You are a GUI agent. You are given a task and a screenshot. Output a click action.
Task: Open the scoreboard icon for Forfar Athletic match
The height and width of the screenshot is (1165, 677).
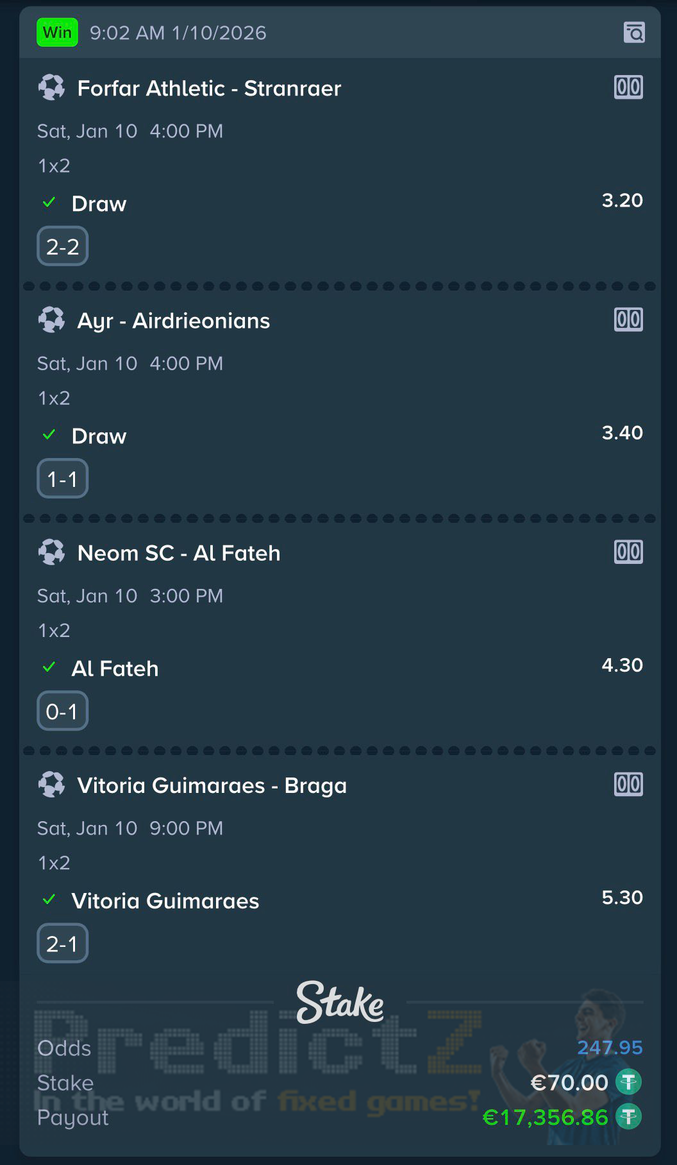628,88
